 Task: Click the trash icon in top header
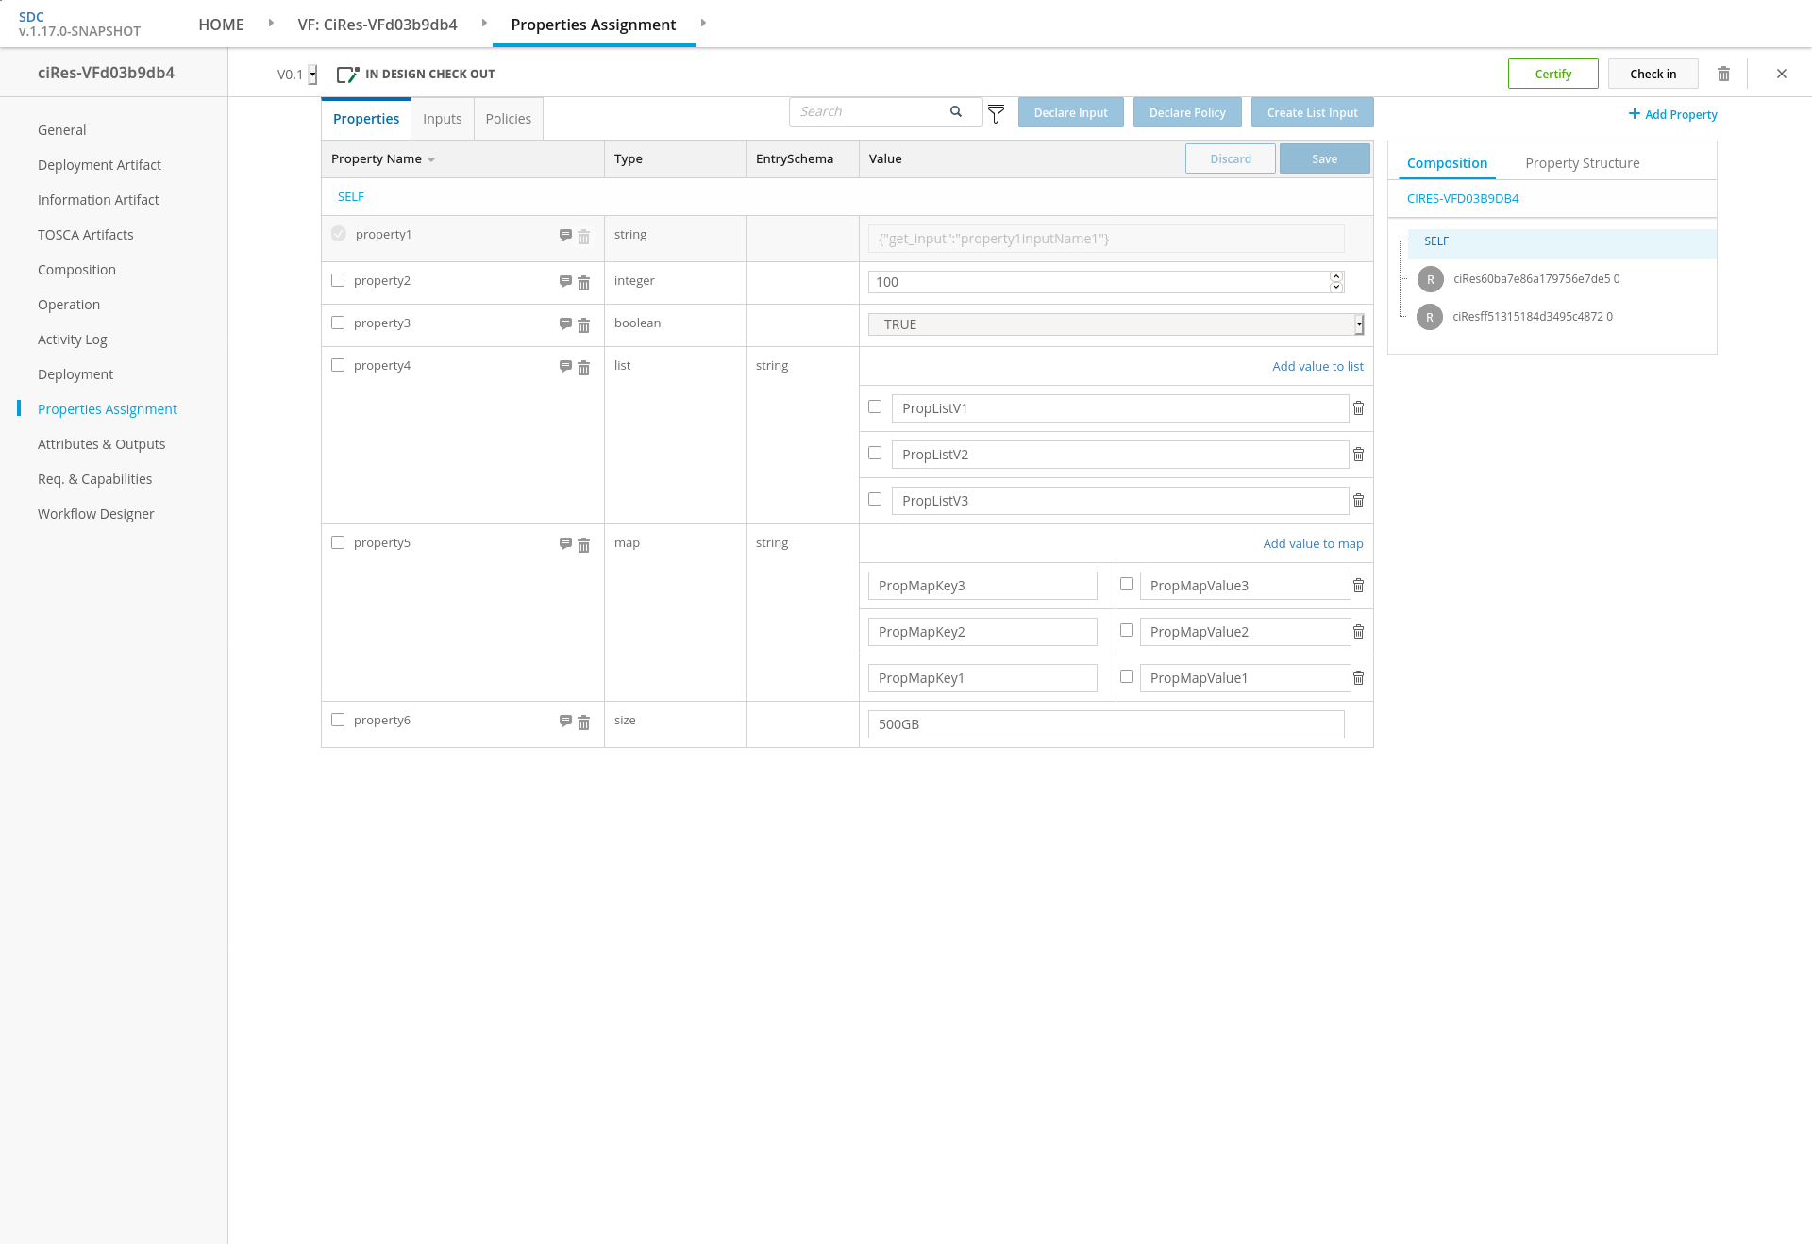(1723, 74)
